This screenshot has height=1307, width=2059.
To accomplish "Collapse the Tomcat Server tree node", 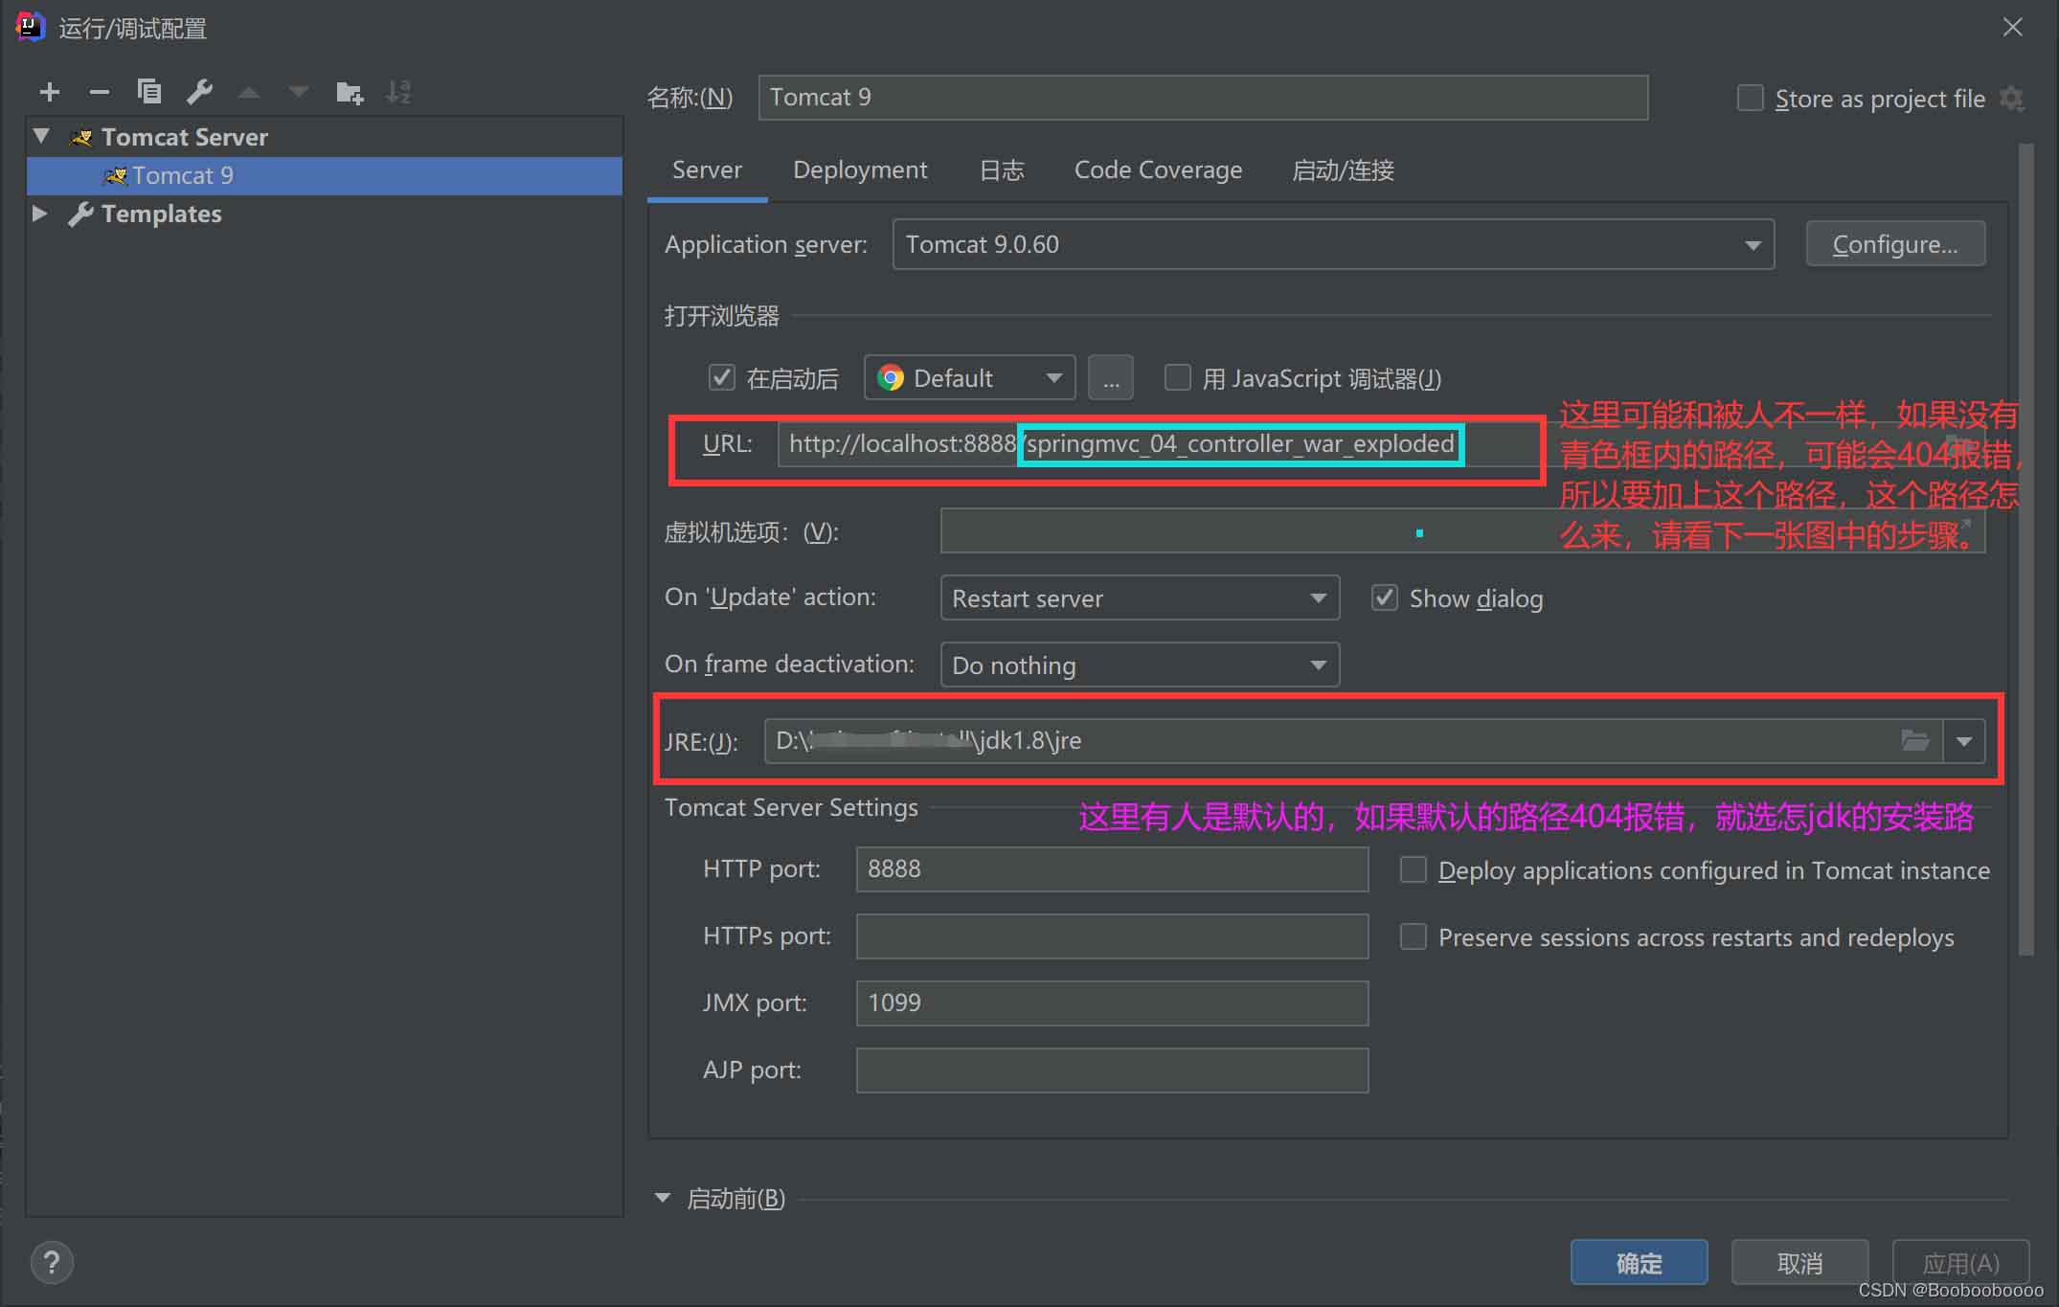I will pyautogui.click(x=41, y=136).
